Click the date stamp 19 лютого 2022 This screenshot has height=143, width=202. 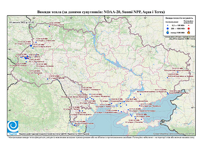pyautogui.click(x=22, y=22)
